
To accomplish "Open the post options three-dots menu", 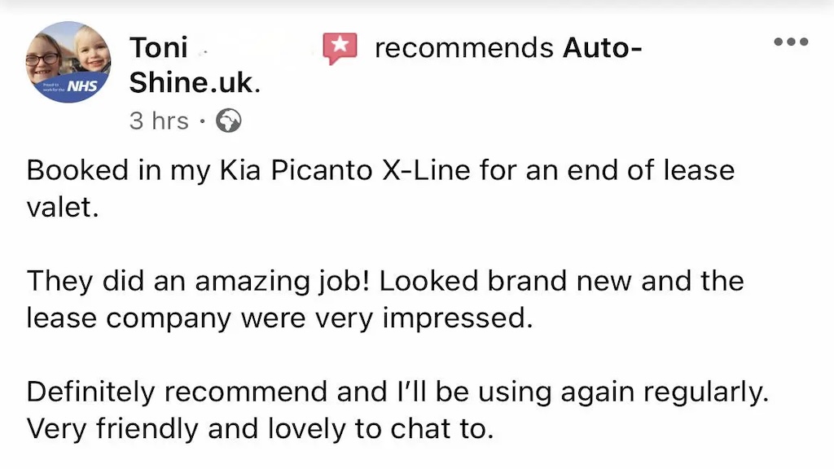I will (791, 42).
